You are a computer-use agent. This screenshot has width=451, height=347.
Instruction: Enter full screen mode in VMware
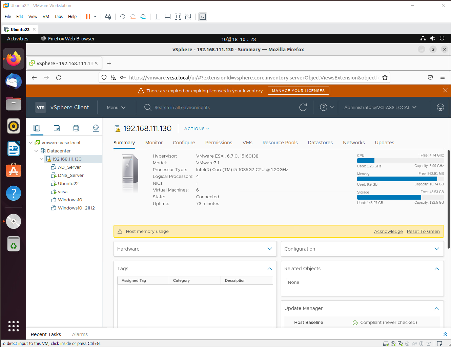pyautogui.click(x=178, y=17)
